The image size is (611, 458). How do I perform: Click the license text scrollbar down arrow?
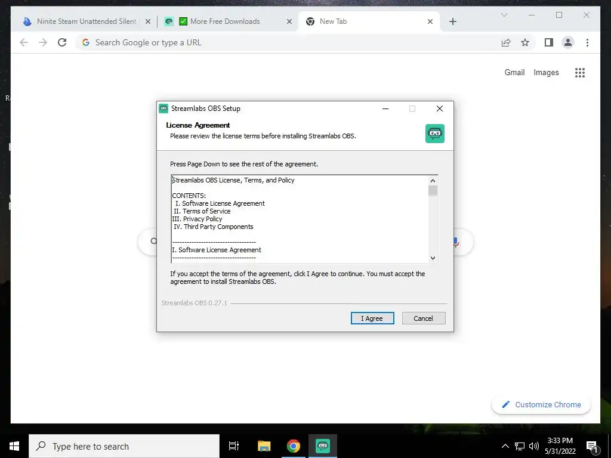(433, 258)
